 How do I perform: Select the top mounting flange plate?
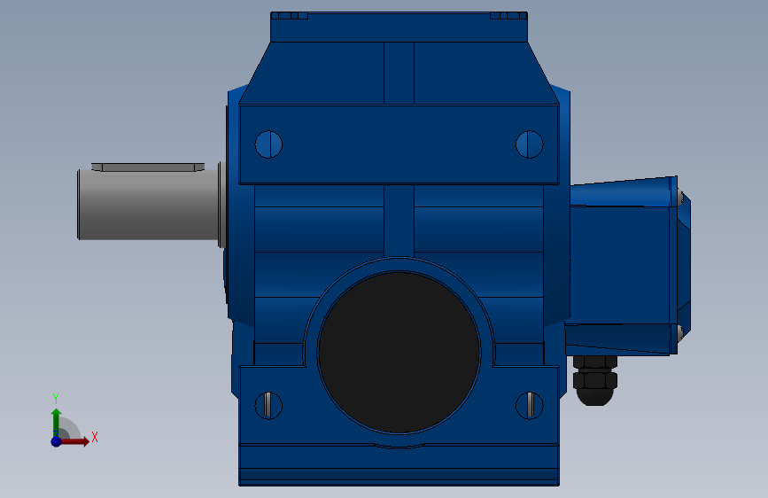tap(400, 27)
